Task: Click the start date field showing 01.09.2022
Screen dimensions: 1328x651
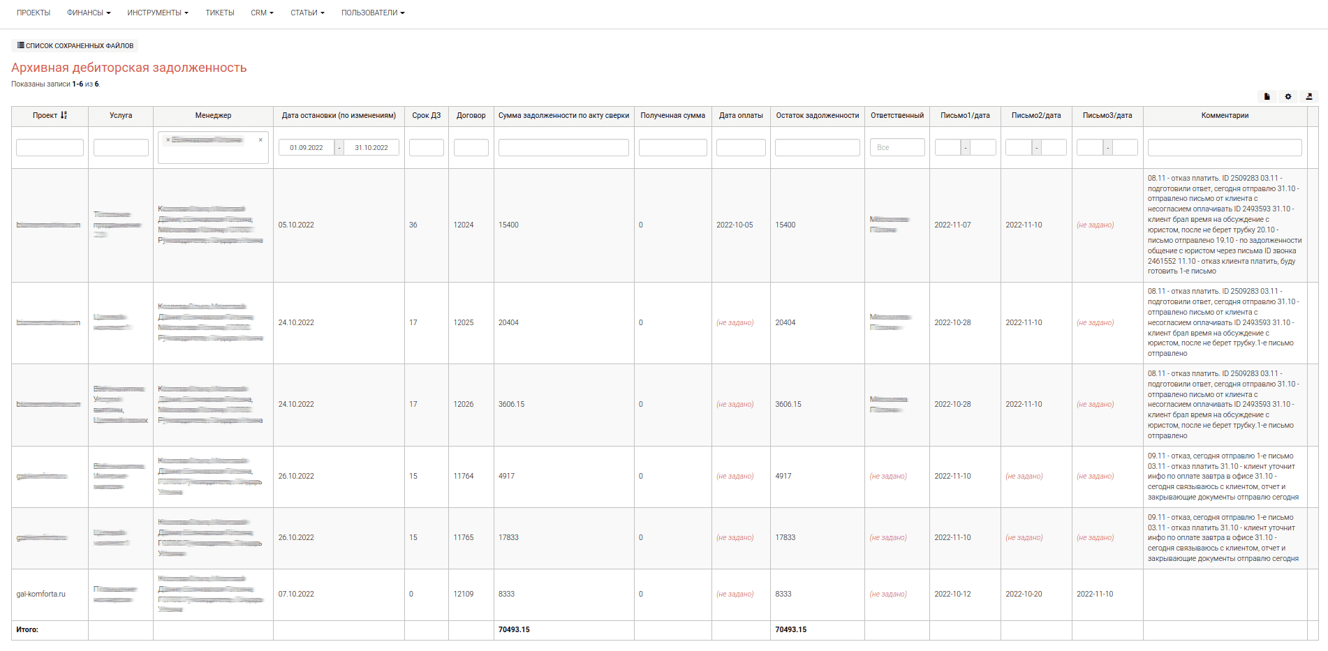Action: tap(307, 148)
